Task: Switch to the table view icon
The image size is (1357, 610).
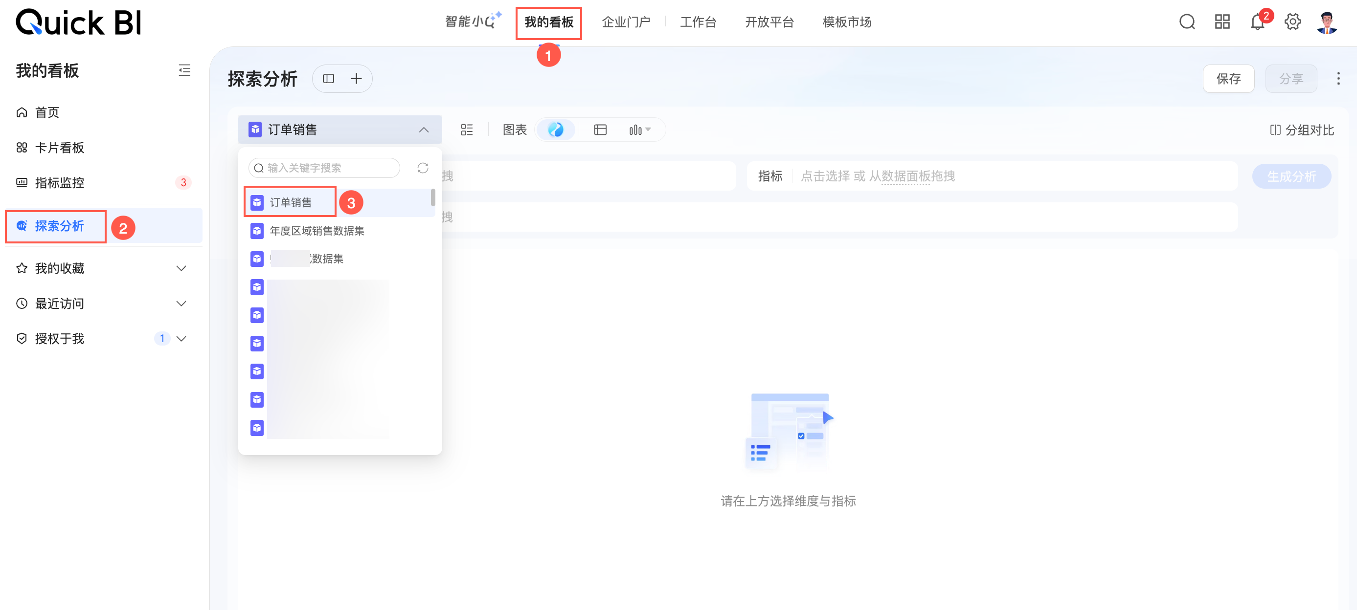Action: 600,130
